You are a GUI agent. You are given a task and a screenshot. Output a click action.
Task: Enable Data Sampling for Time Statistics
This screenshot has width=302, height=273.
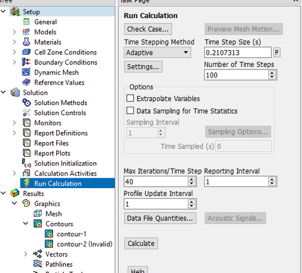tap(130, 110)
